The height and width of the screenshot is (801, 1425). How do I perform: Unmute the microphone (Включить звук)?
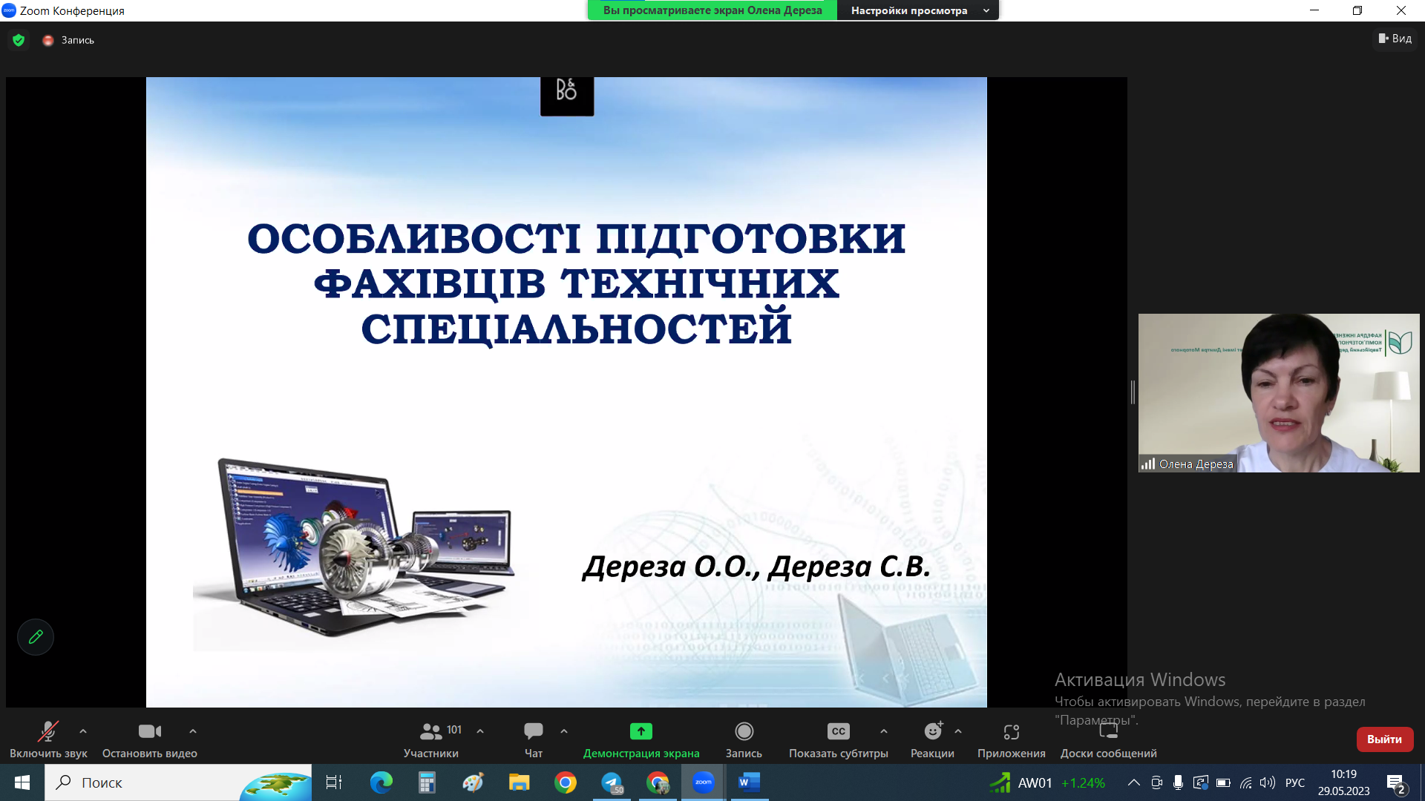pos(48,731)
